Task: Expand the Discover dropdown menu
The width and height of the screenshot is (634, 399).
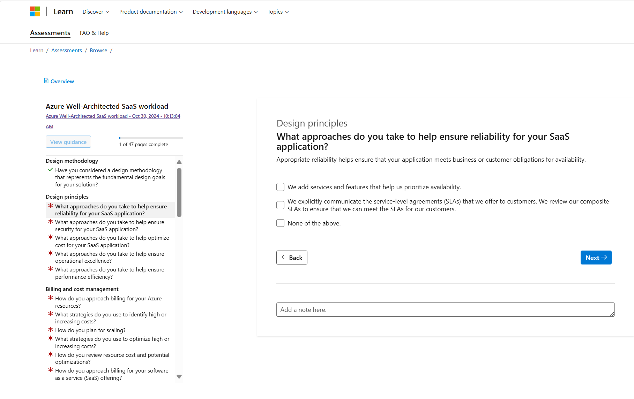Action: click(x=96, y=12)
